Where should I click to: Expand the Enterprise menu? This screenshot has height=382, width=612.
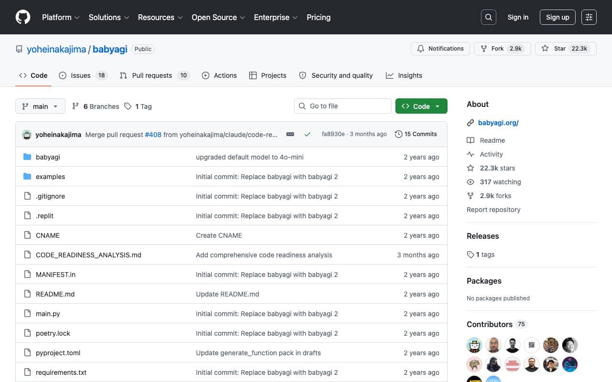pyautogui.click(x=276, y=17)
